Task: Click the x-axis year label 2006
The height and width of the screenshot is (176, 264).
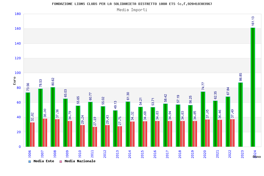Action: [30, 154]
